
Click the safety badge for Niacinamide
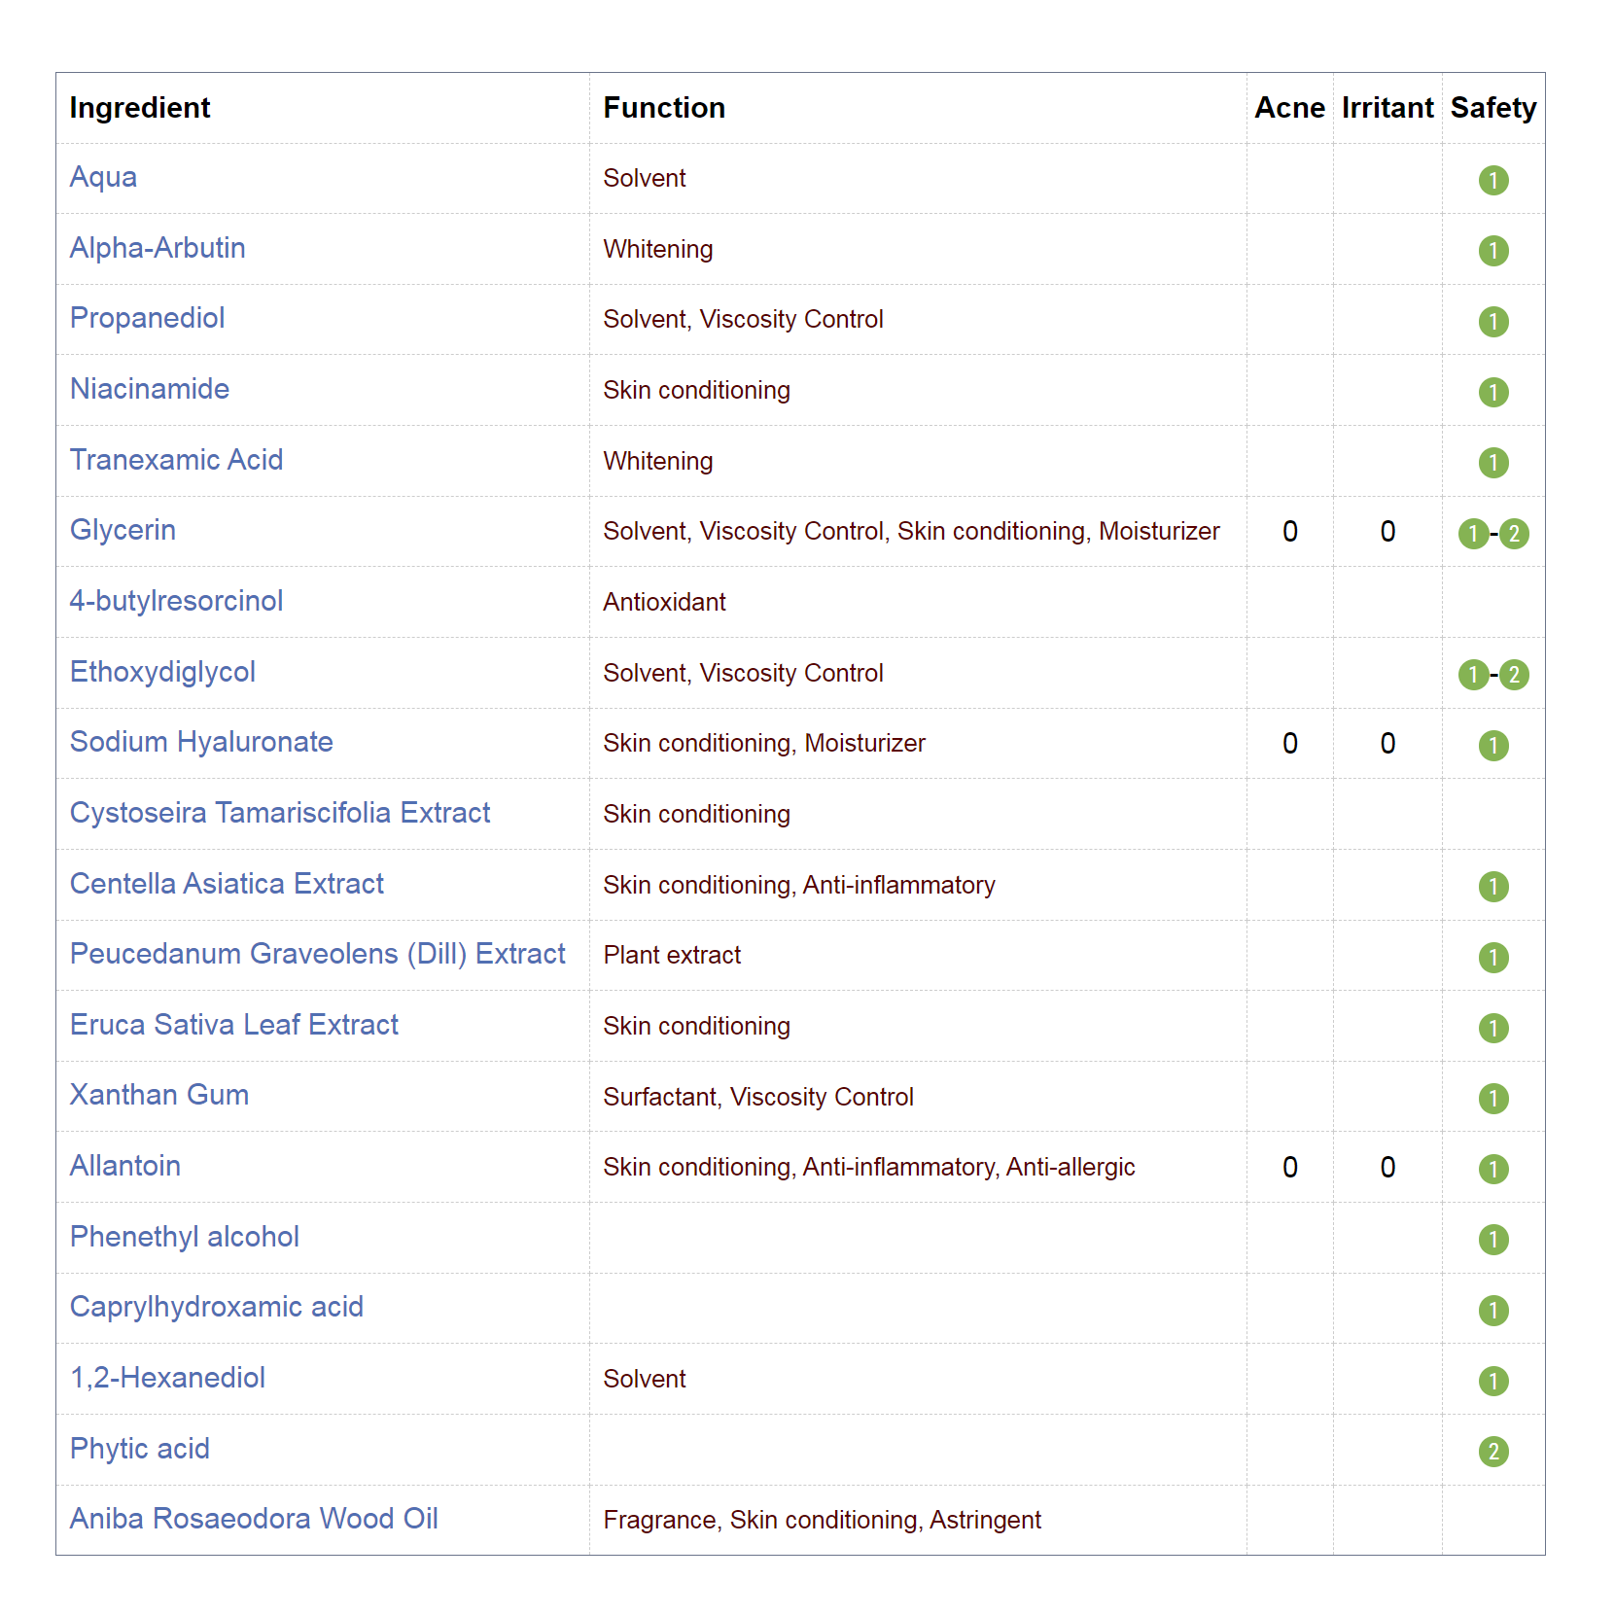pyautogui.click(x=1492, y=392)
